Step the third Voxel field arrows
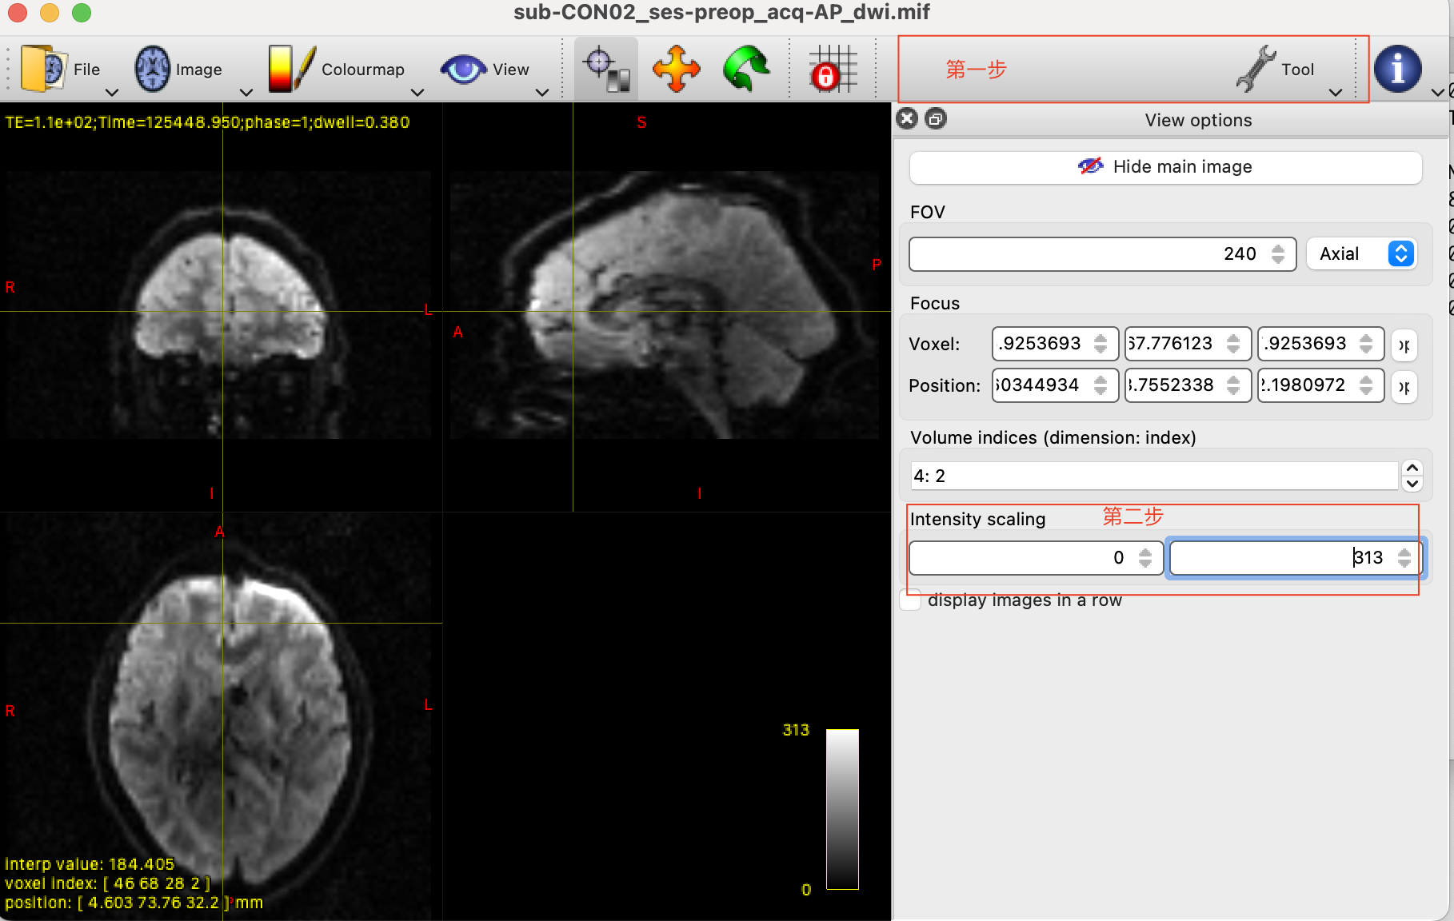 (1367, 344)
